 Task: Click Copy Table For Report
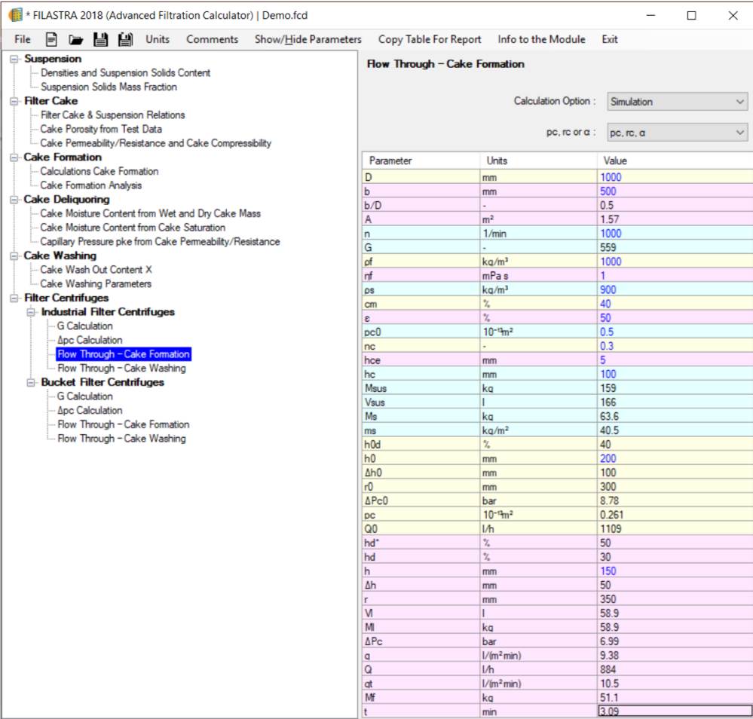430,39
